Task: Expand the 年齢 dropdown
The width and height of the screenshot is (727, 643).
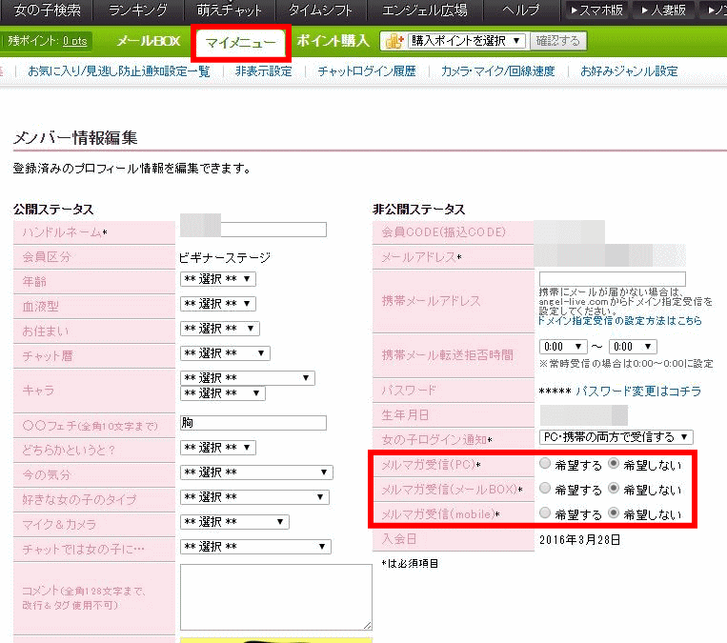Action: [217, 279]
